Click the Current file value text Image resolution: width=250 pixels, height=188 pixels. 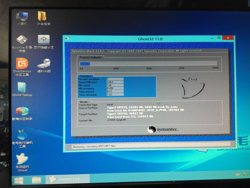tap(116, 120)
